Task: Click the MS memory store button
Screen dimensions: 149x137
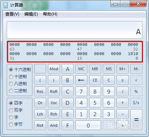Action: pyautogui.click(x=109, y=69)
